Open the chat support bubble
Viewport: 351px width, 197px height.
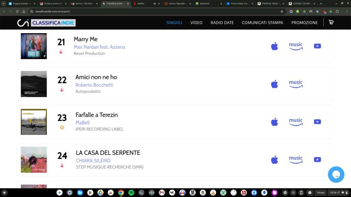click(x=336, y=174)
